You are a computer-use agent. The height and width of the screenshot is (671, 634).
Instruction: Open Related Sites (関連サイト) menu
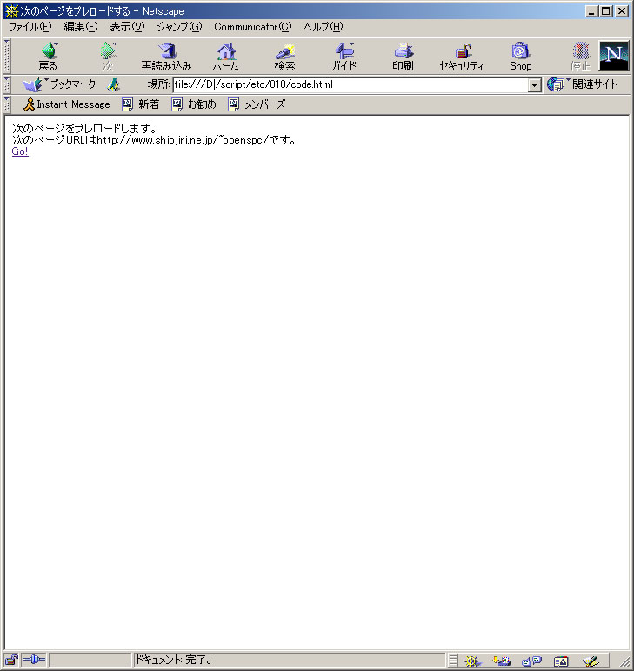[x=583, y=84]
